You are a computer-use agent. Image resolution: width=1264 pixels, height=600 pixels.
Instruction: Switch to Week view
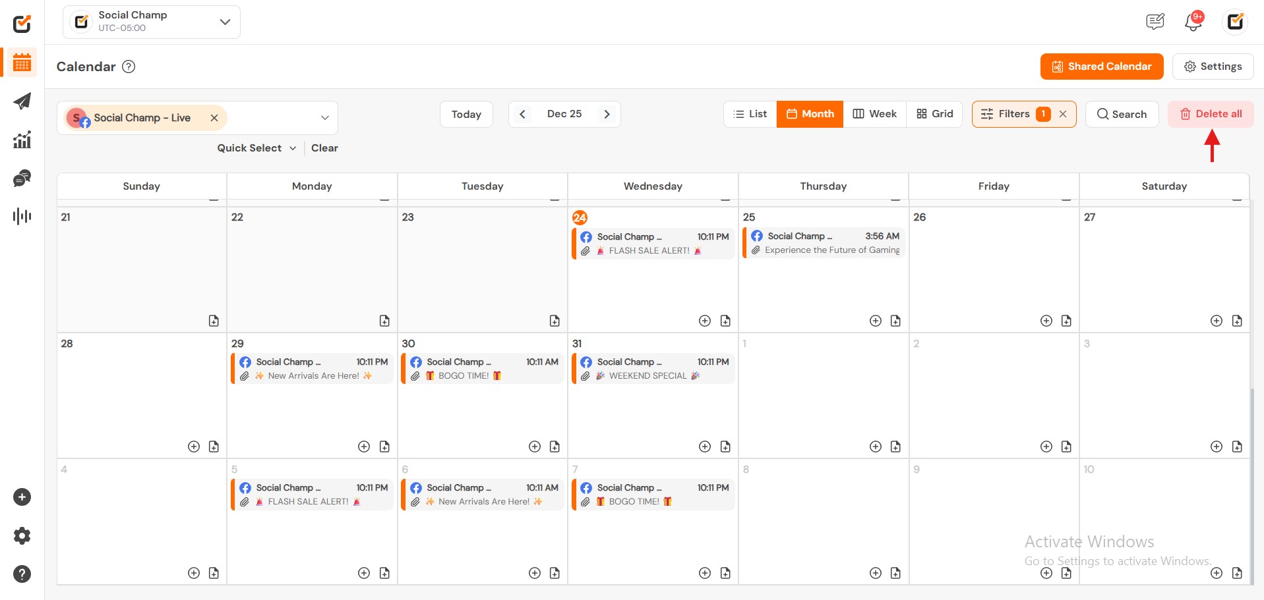pos(874,114)
